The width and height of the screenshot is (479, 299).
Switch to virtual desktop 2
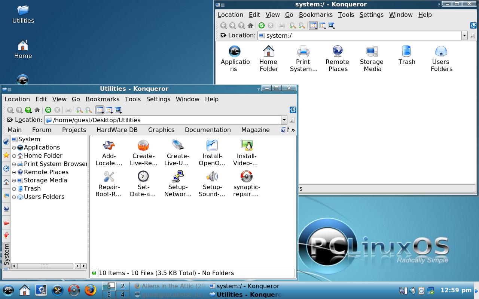coord(122,286)
